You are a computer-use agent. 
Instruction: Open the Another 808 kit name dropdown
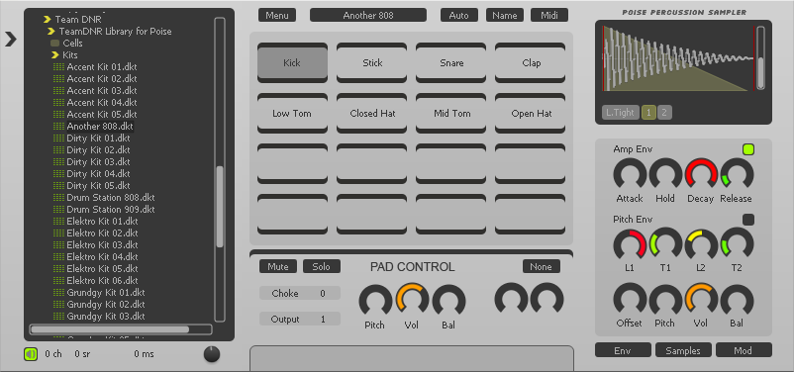(x=368, y=15)
